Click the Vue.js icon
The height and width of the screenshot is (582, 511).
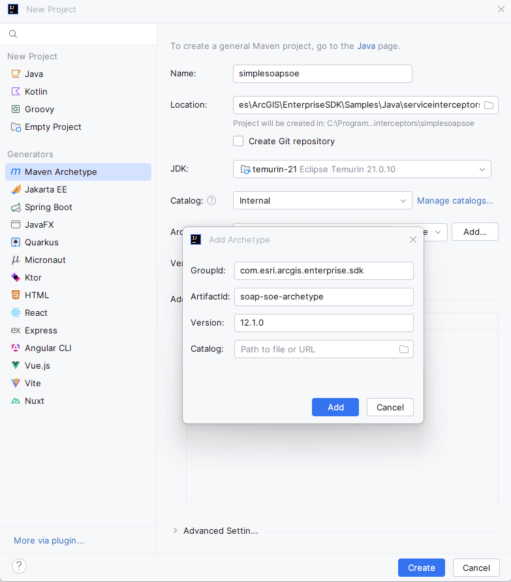pos(16,365)
